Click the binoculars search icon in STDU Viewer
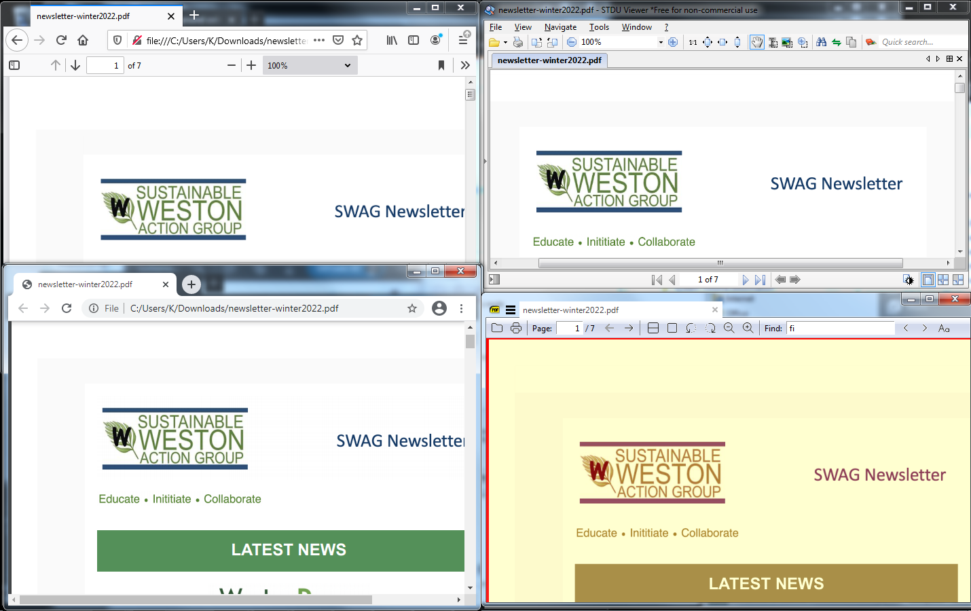Image resolution: width=971 pixels, height=611 pixels. click(x=821, y=42)
